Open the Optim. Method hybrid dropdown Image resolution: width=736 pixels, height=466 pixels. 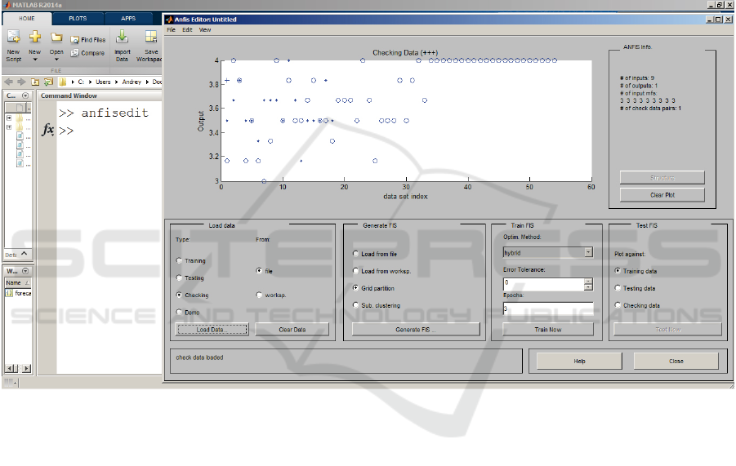(588, 253)
